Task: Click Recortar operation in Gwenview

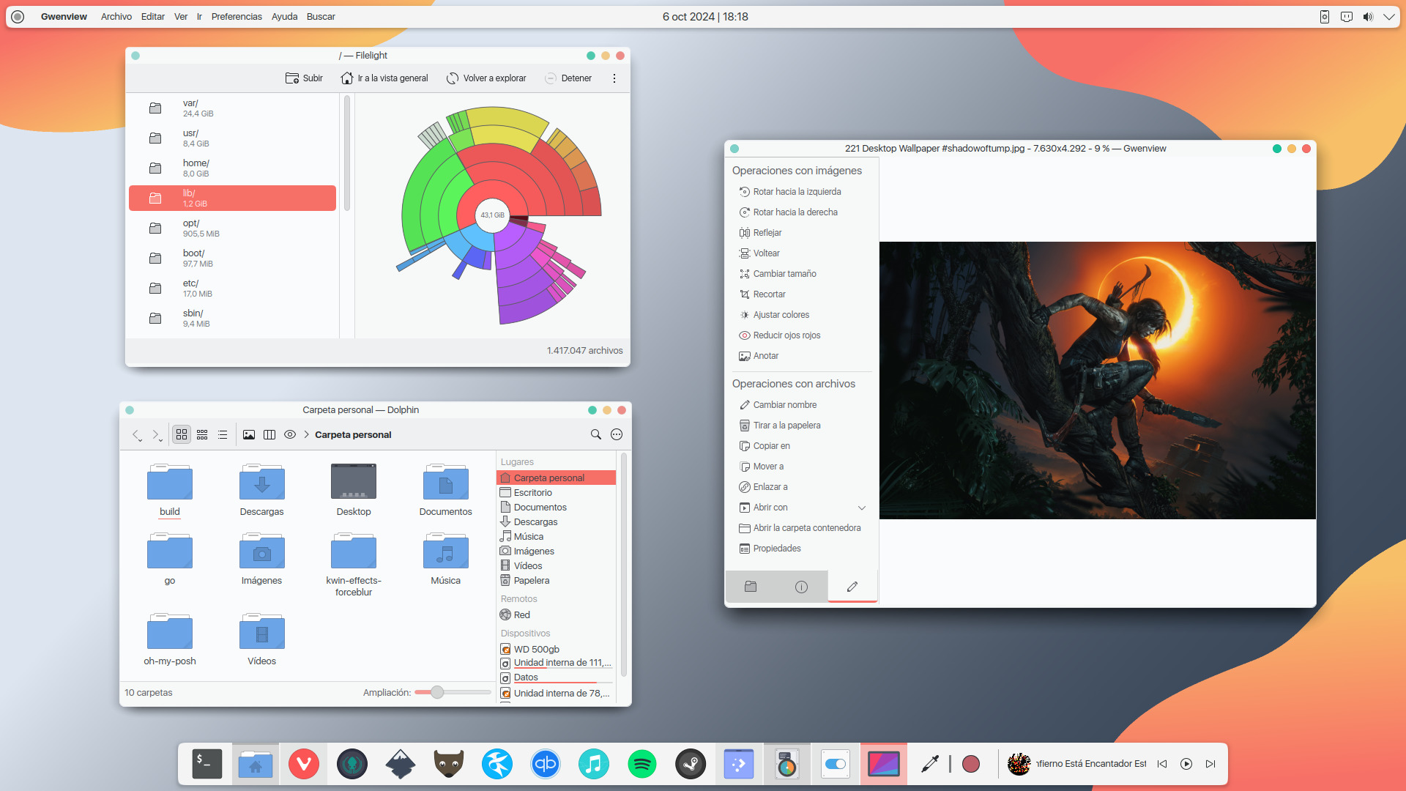Action: coord(762,294)
